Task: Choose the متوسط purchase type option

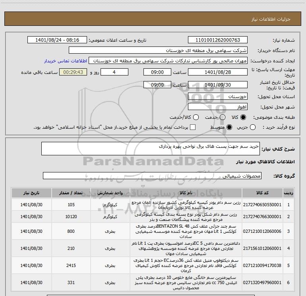Action: (x=229, y=127)
